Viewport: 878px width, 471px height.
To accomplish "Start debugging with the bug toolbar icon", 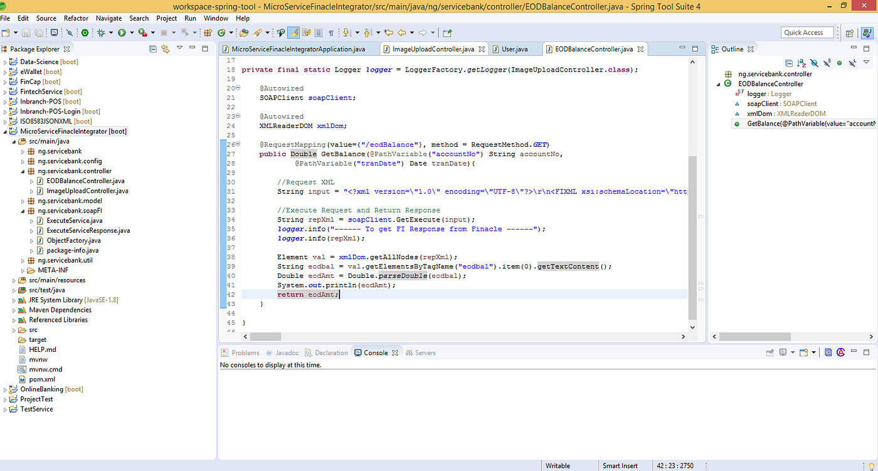I will 102,33.
